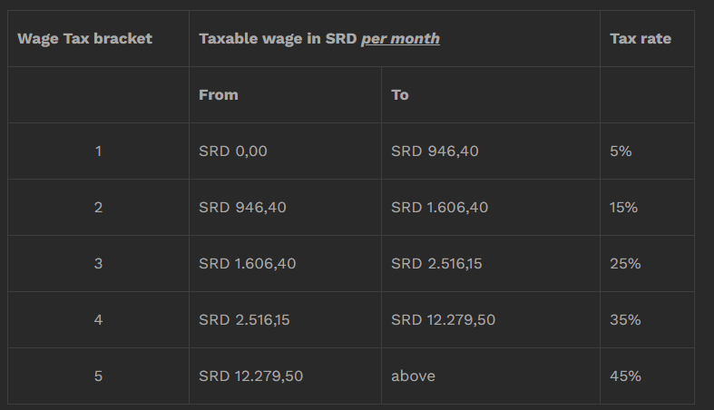Select the bracket number 1 cell
714x410 pixels.
(x=98, y=151)
